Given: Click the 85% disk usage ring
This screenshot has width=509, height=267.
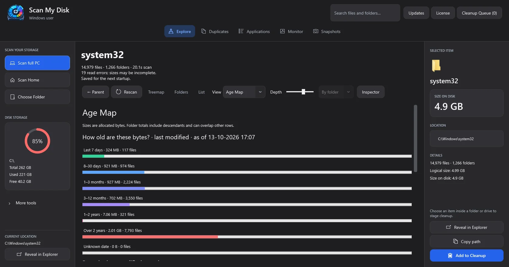Looking at the screenshot, I should (37, 141).
